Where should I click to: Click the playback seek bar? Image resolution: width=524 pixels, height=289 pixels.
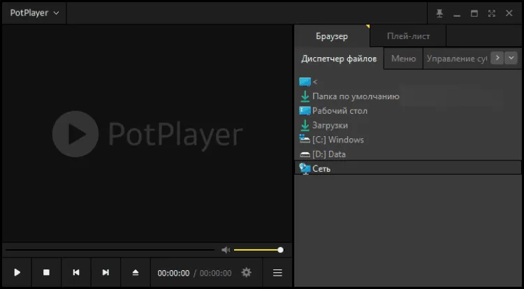(110, 250)
